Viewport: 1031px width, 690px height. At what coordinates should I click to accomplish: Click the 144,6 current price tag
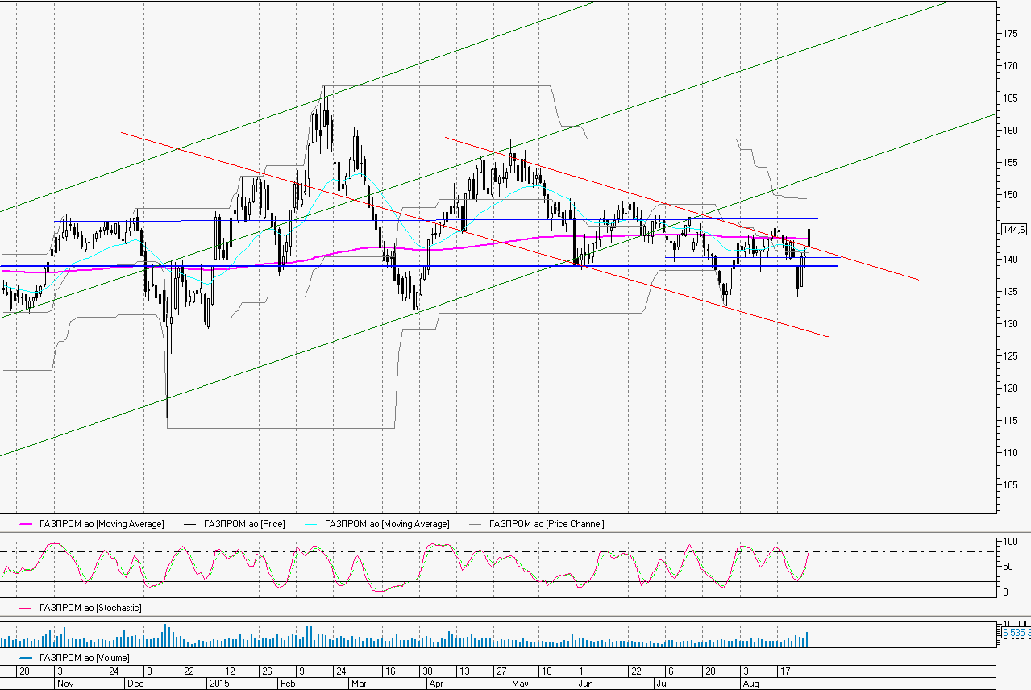click(1012, 230)
